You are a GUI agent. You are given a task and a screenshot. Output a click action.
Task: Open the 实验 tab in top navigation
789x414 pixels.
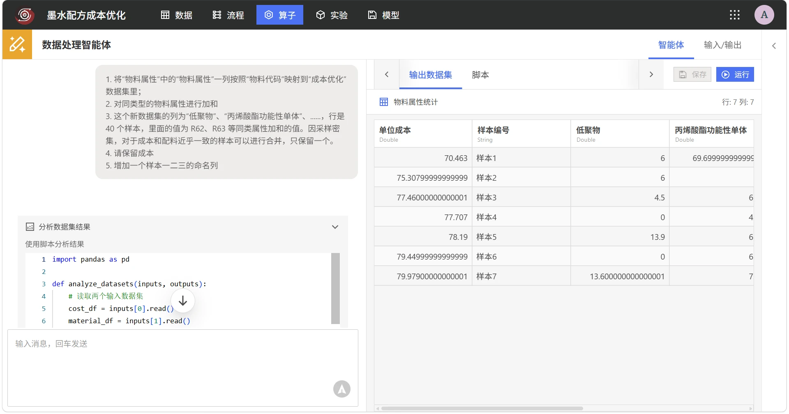332,15
